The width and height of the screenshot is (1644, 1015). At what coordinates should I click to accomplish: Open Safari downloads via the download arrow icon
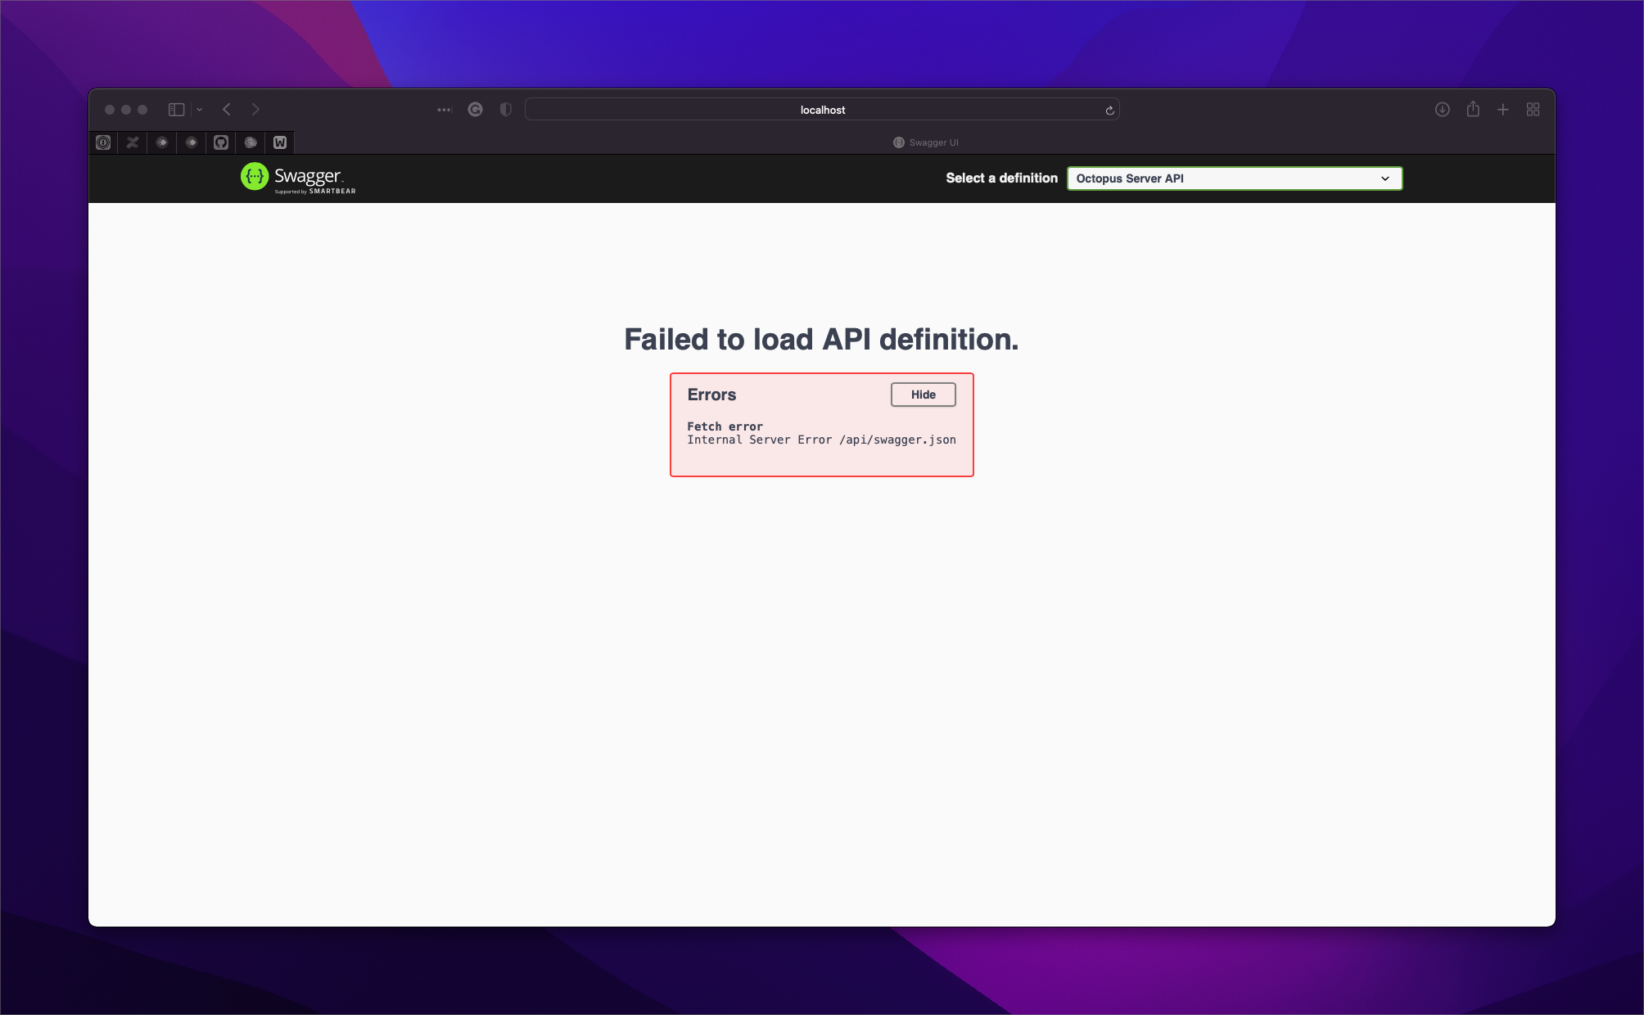click(1443, 109)
